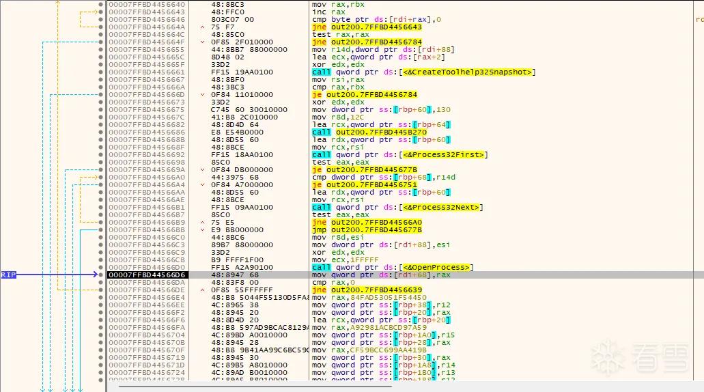Select the jne out200.7FFBD4456639 instruction
The width and height of the screenshot is (704, 392).
pyautogui.click(x=367, y=290)
